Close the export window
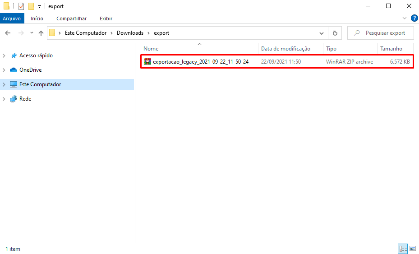This screenshot has height=254, width=419. [409, 6]
